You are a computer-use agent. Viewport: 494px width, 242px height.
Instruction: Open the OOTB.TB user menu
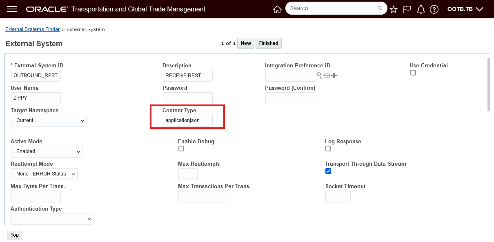465,9
